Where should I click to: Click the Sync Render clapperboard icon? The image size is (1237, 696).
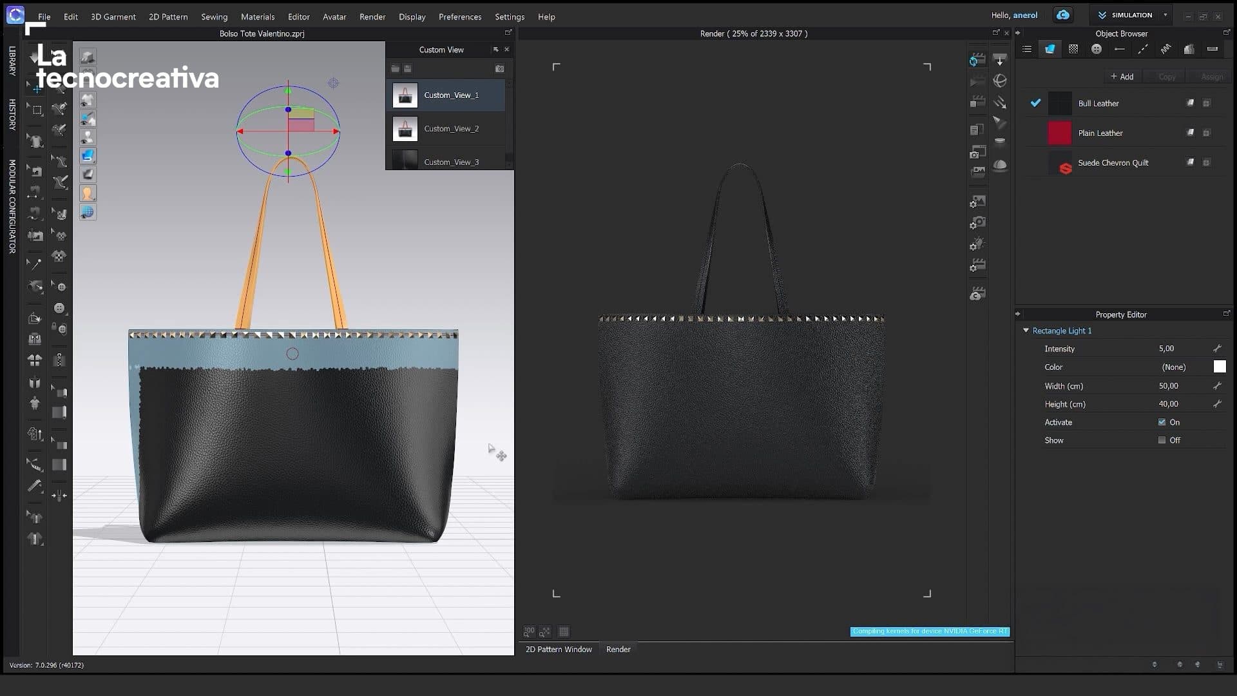tap(977, 60)
